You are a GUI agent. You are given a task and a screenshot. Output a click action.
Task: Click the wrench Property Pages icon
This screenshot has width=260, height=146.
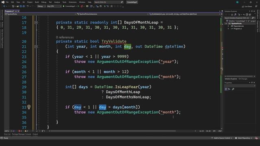point(233,89)
